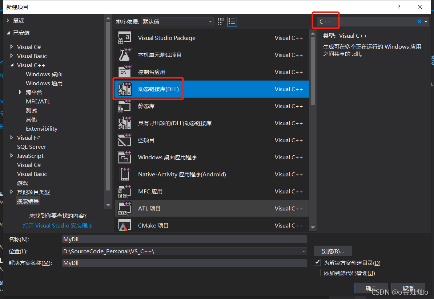This screenshot has width=434, height=299.
Task: Select the 具有导出项的(DLL)动态链接库 icon
Action: click(125, 123)
